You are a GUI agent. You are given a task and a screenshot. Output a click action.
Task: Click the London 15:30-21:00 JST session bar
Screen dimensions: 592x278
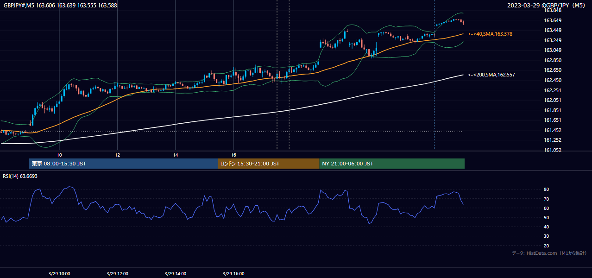coord(268,164)
